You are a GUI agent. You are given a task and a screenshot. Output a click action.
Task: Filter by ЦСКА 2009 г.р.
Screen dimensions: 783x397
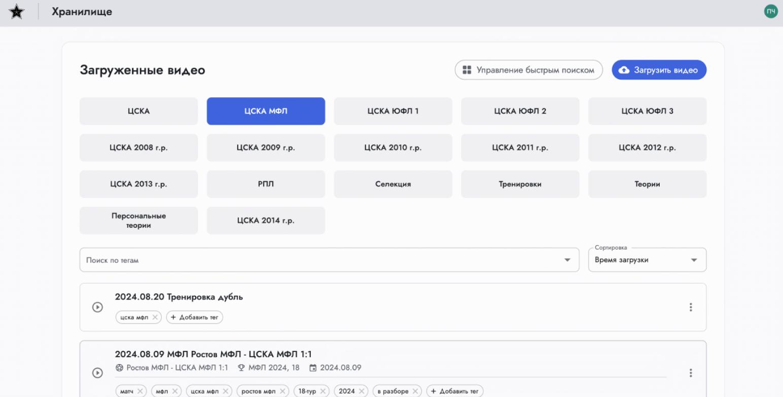click(266, 147)
